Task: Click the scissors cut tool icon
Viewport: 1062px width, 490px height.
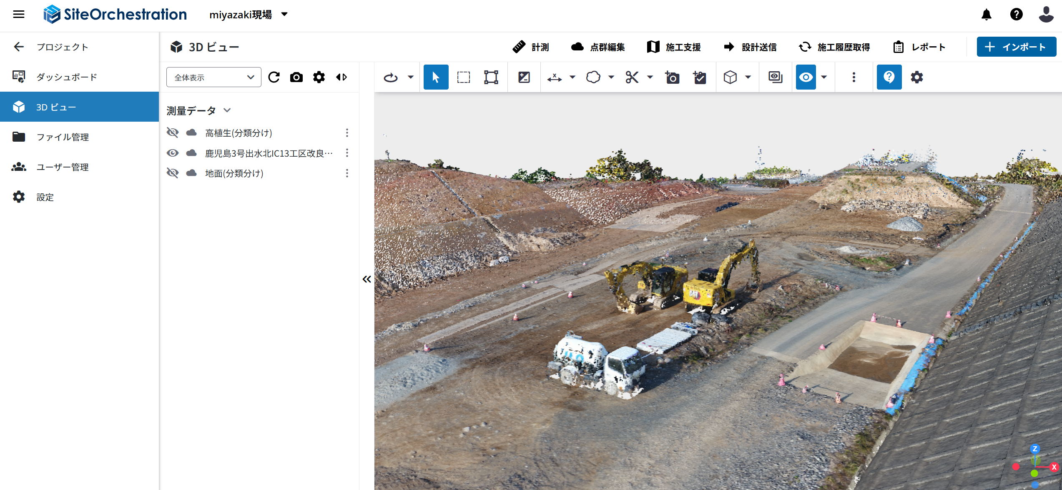Action: (x=632, y=77)
